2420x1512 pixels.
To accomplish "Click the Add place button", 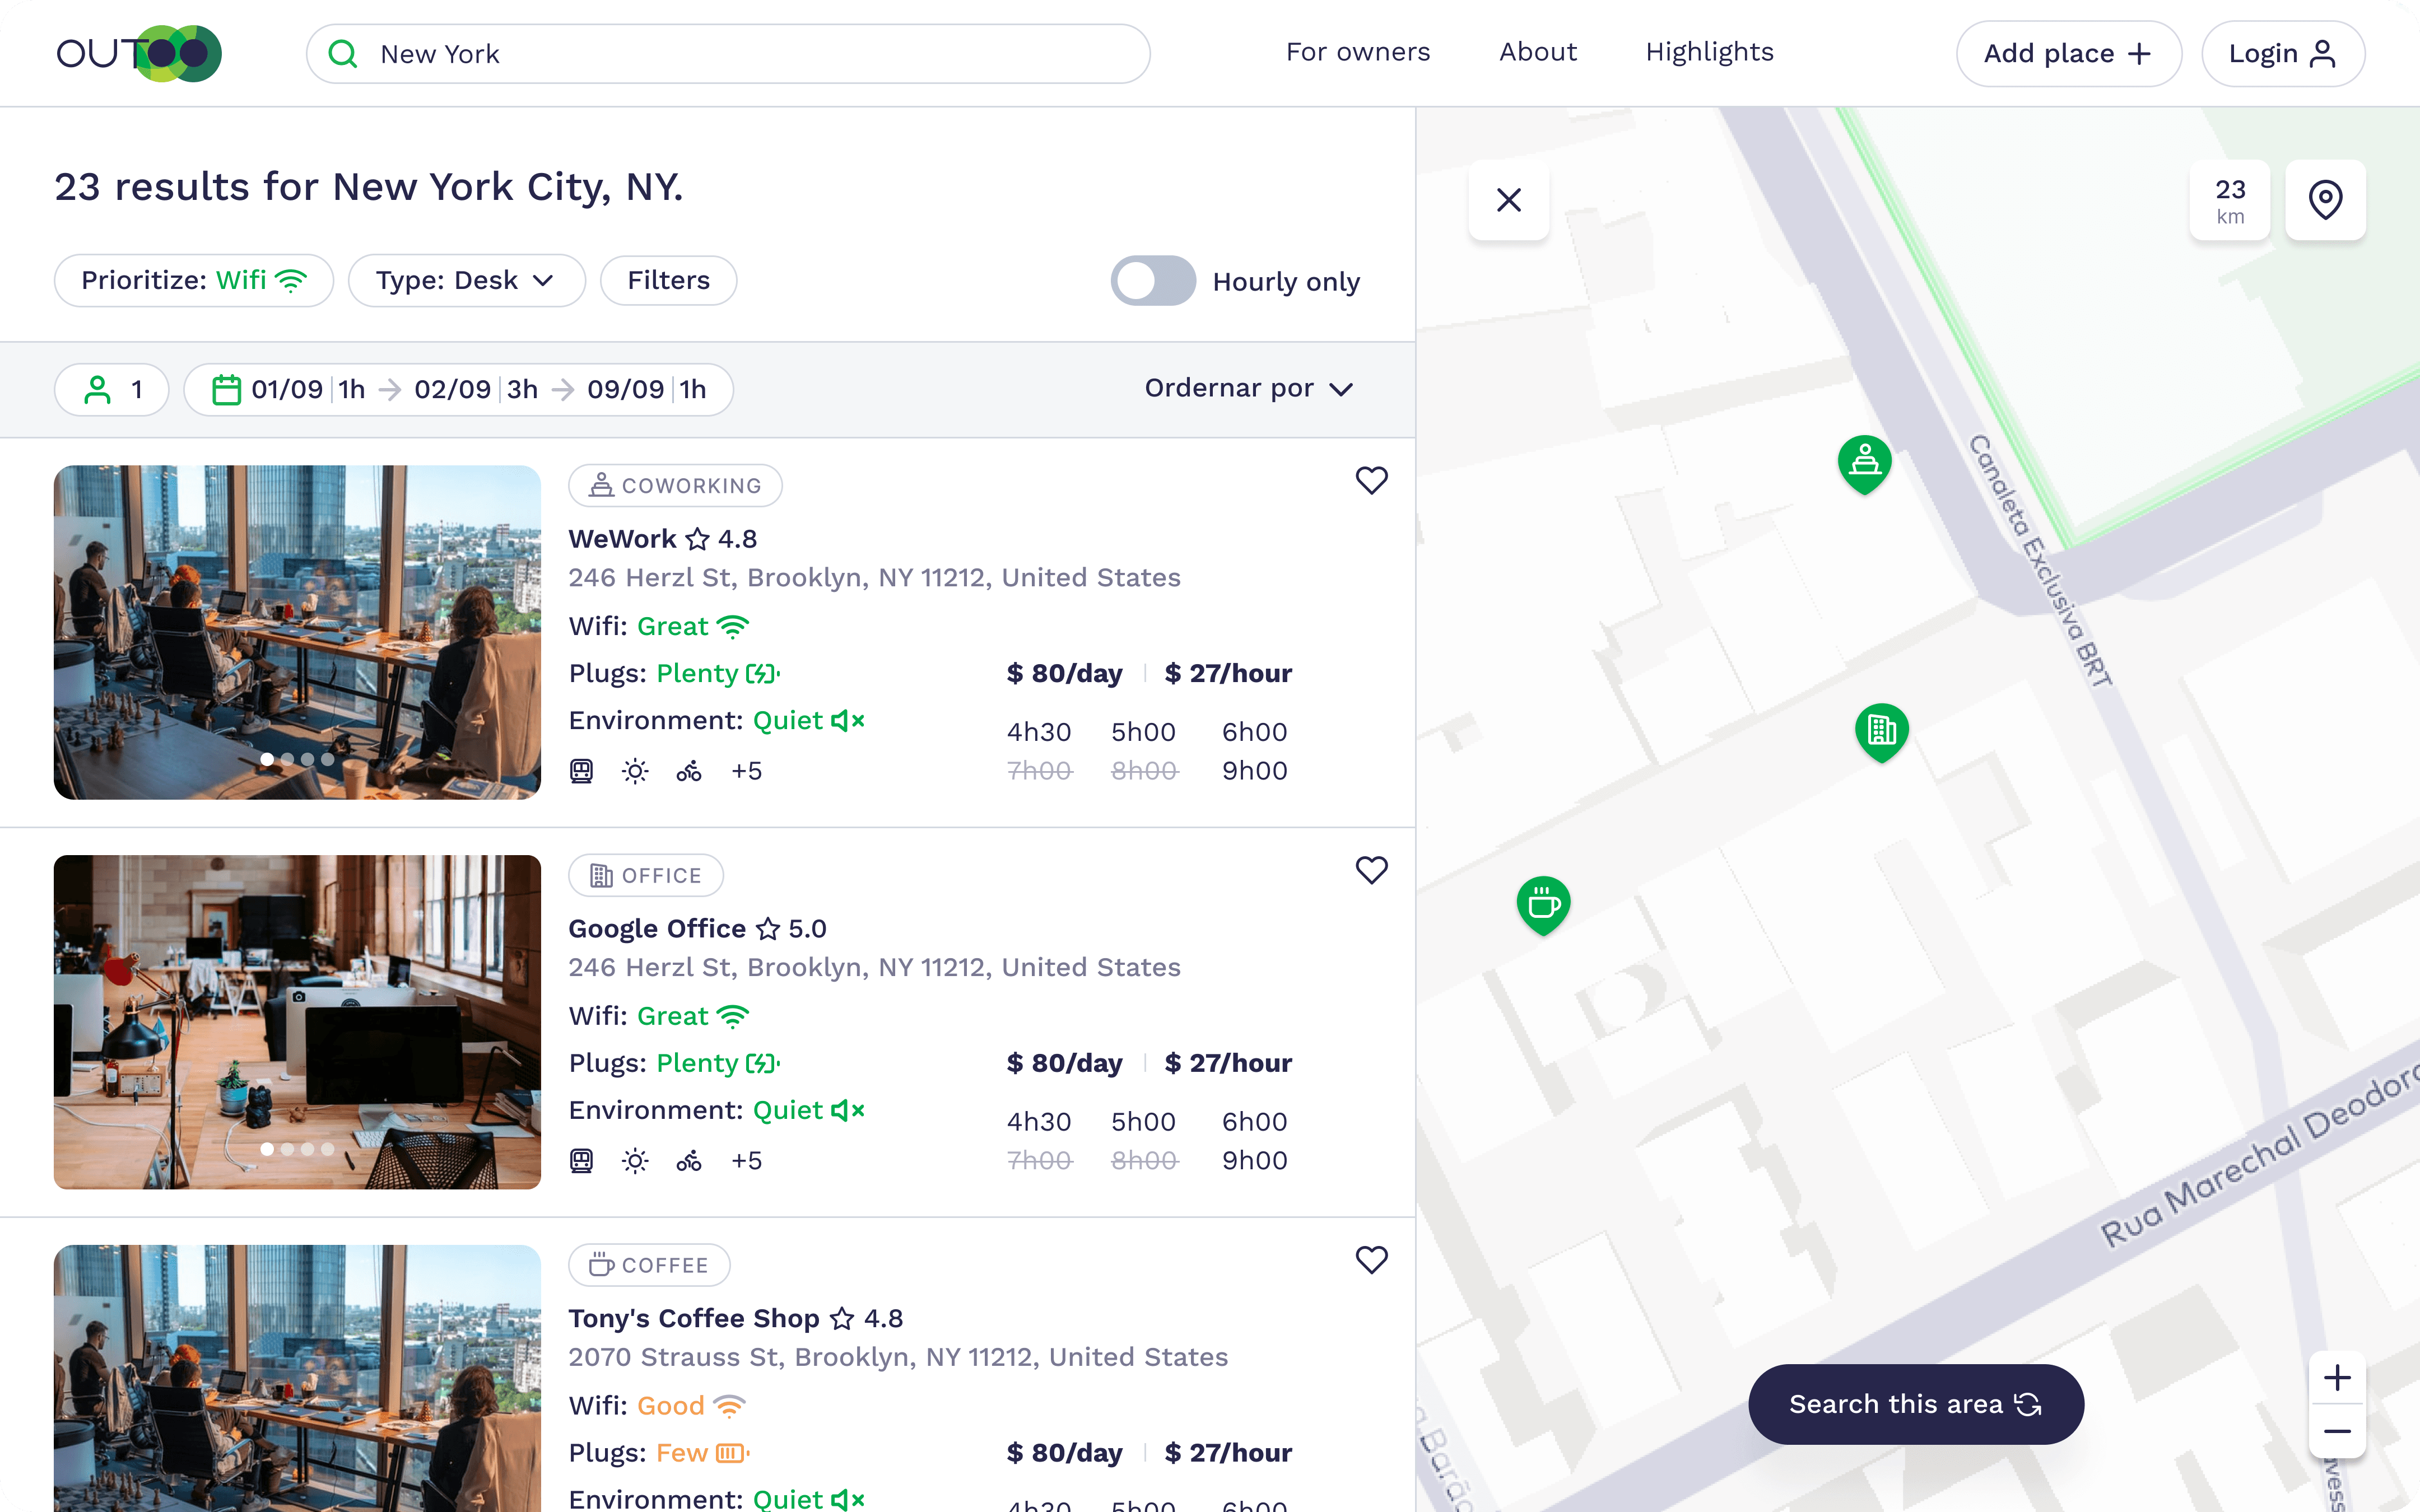I will pyautogui.click(x=2068, y=53).
